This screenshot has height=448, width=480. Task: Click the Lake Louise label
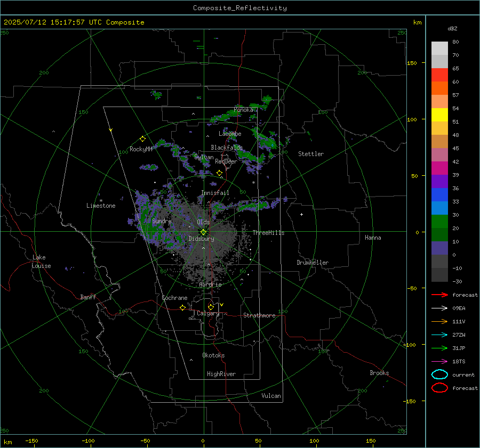41,262
